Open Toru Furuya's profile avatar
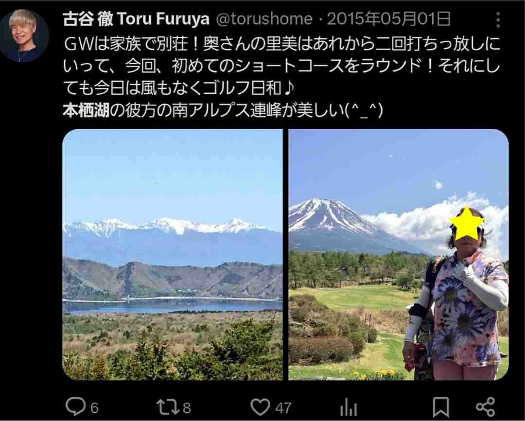This screenshot has width=525, height=421. 24,36
